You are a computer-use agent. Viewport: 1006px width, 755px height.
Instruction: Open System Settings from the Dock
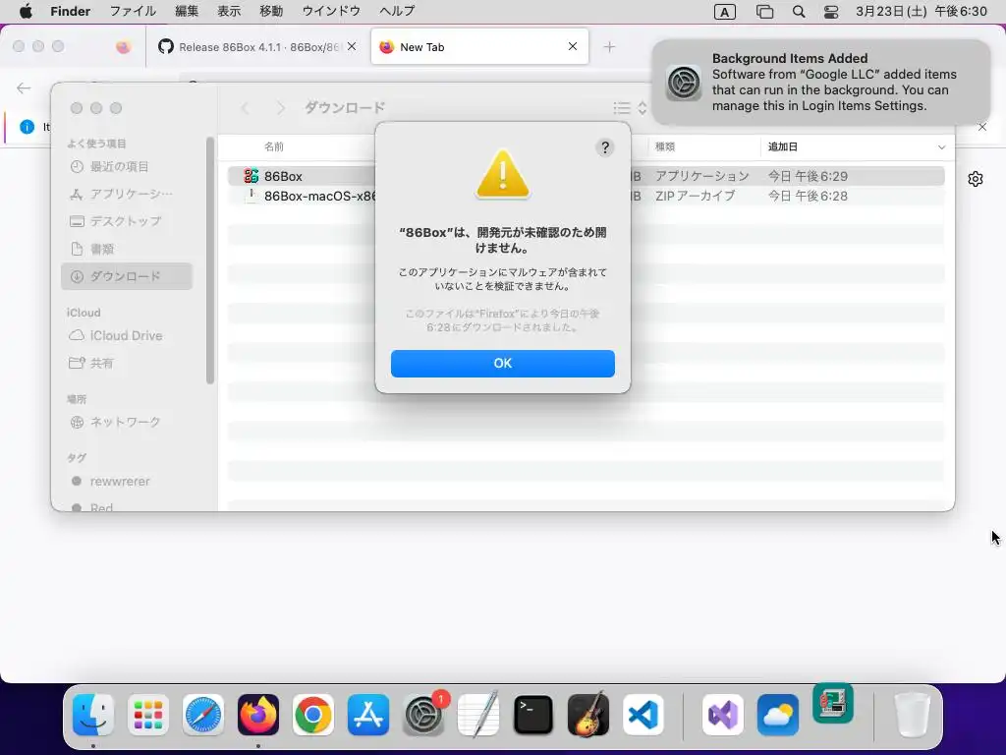(x=423, y=715)
